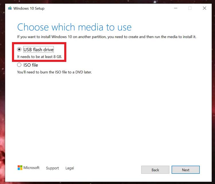Click 'You'll need to burn the ISO file' text
The width and height of the screenshot is (215, 184).
click(x=54, y=72)
